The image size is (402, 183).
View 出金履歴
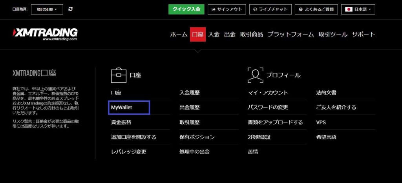[x=190, y=107]
